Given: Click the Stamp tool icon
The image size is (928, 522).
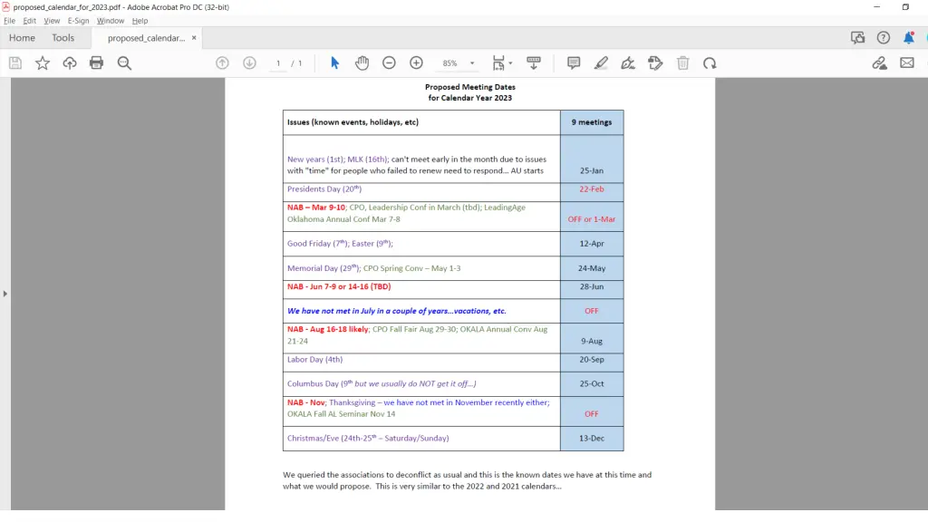Looking at the screenshot, I should tap(655, 63).
